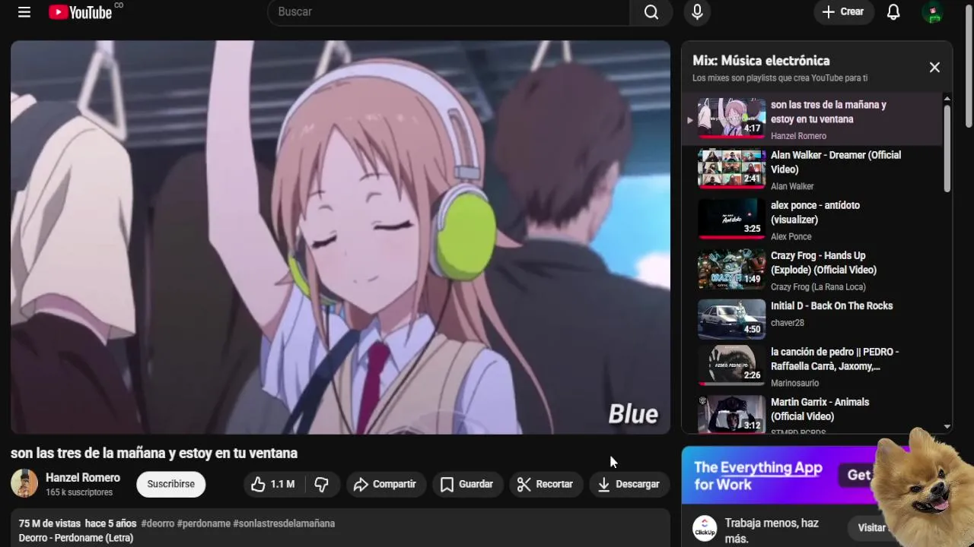The height and width of the screenshot is (547, 974).
Task: Download the video with Descargar
Action: [x=629, y=484]
